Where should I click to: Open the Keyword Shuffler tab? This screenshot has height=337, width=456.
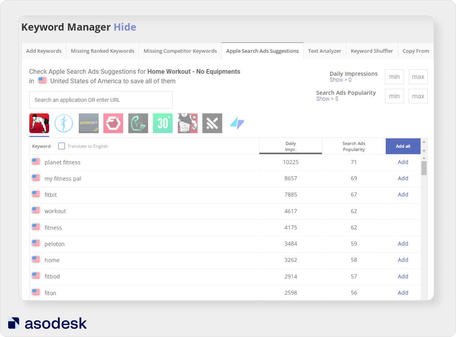[x=372, y=51]
